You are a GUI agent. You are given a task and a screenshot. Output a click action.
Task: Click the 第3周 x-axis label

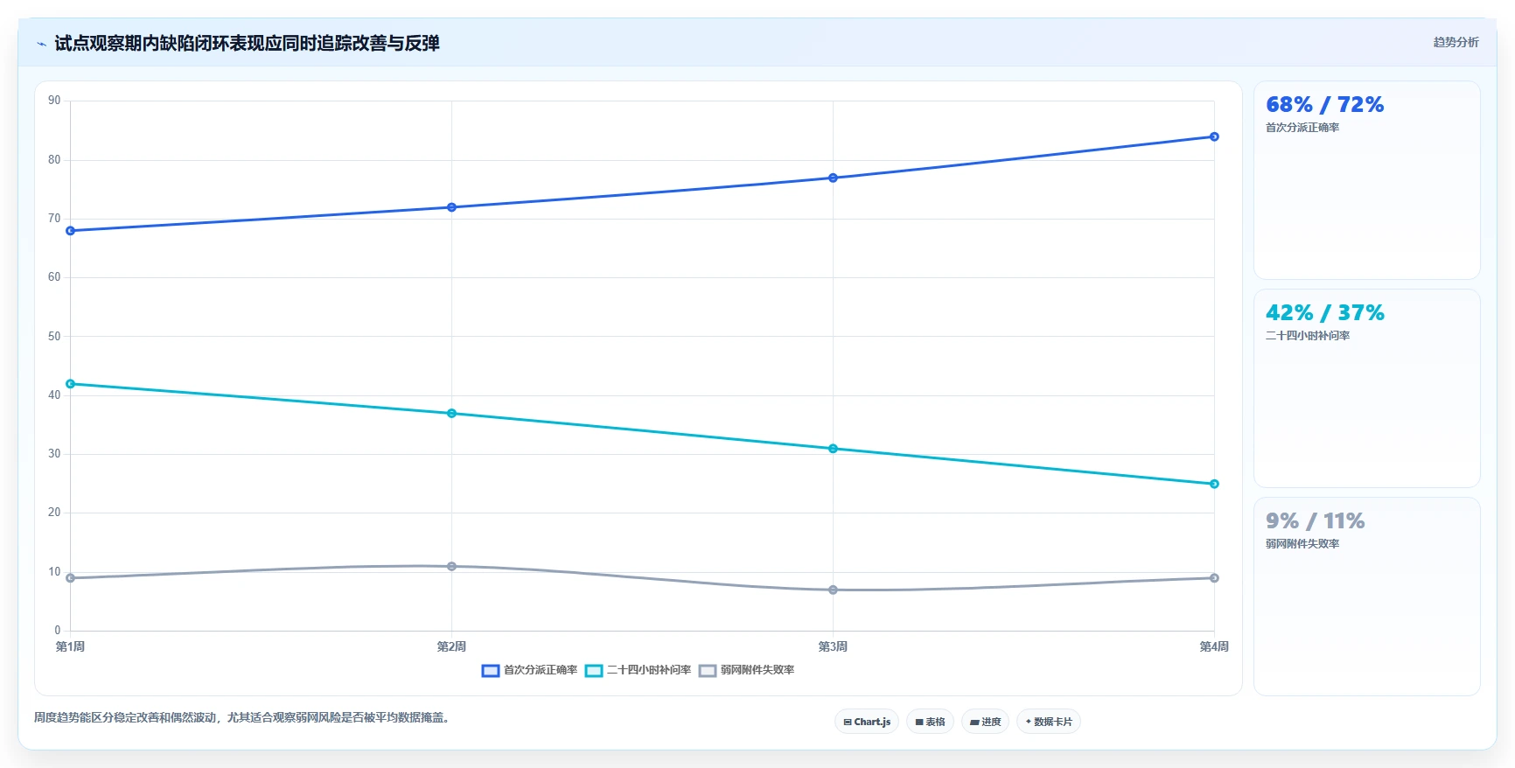833,646
